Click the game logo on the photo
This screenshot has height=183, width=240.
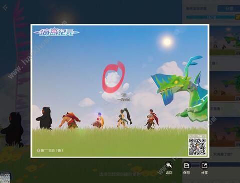(x=56, y=32)
